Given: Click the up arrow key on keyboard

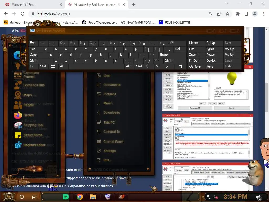Looking at the screenshot, I should coord(157,60).
